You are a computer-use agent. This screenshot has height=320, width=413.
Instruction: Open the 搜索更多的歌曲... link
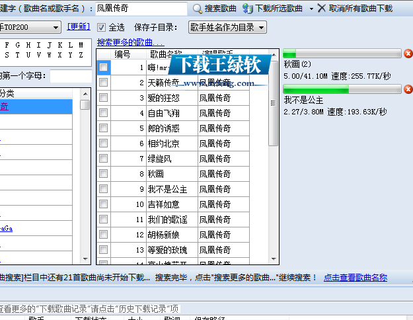pos(131,42)
